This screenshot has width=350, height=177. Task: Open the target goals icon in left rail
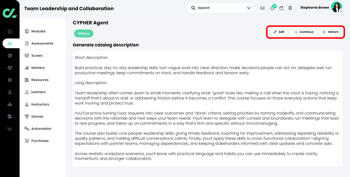coord(10,56)
